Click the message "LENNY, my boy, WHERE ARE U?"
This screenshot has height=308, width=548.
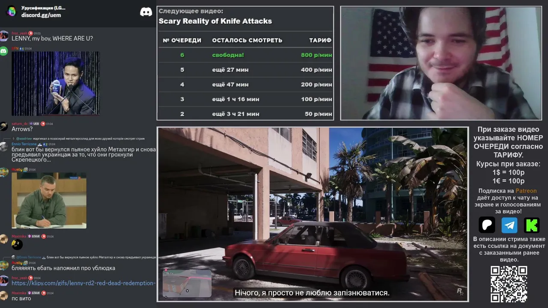(52, 38)
